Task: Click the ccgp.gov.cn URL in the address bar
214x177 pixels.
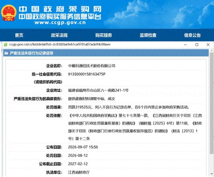Action: (60, 44)
